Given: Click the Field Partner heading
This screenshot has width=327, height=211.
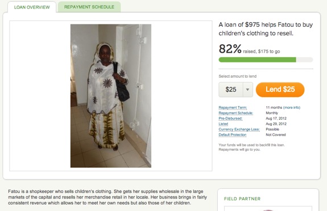Looking at the screenshot, I should point(242,199).
